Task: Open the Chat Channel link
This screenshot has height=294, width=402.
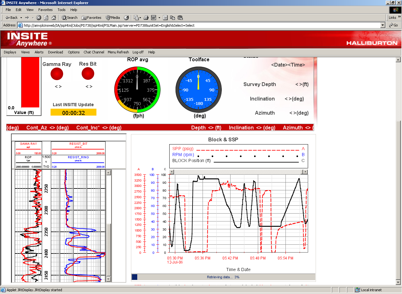Action: [94, 52]
